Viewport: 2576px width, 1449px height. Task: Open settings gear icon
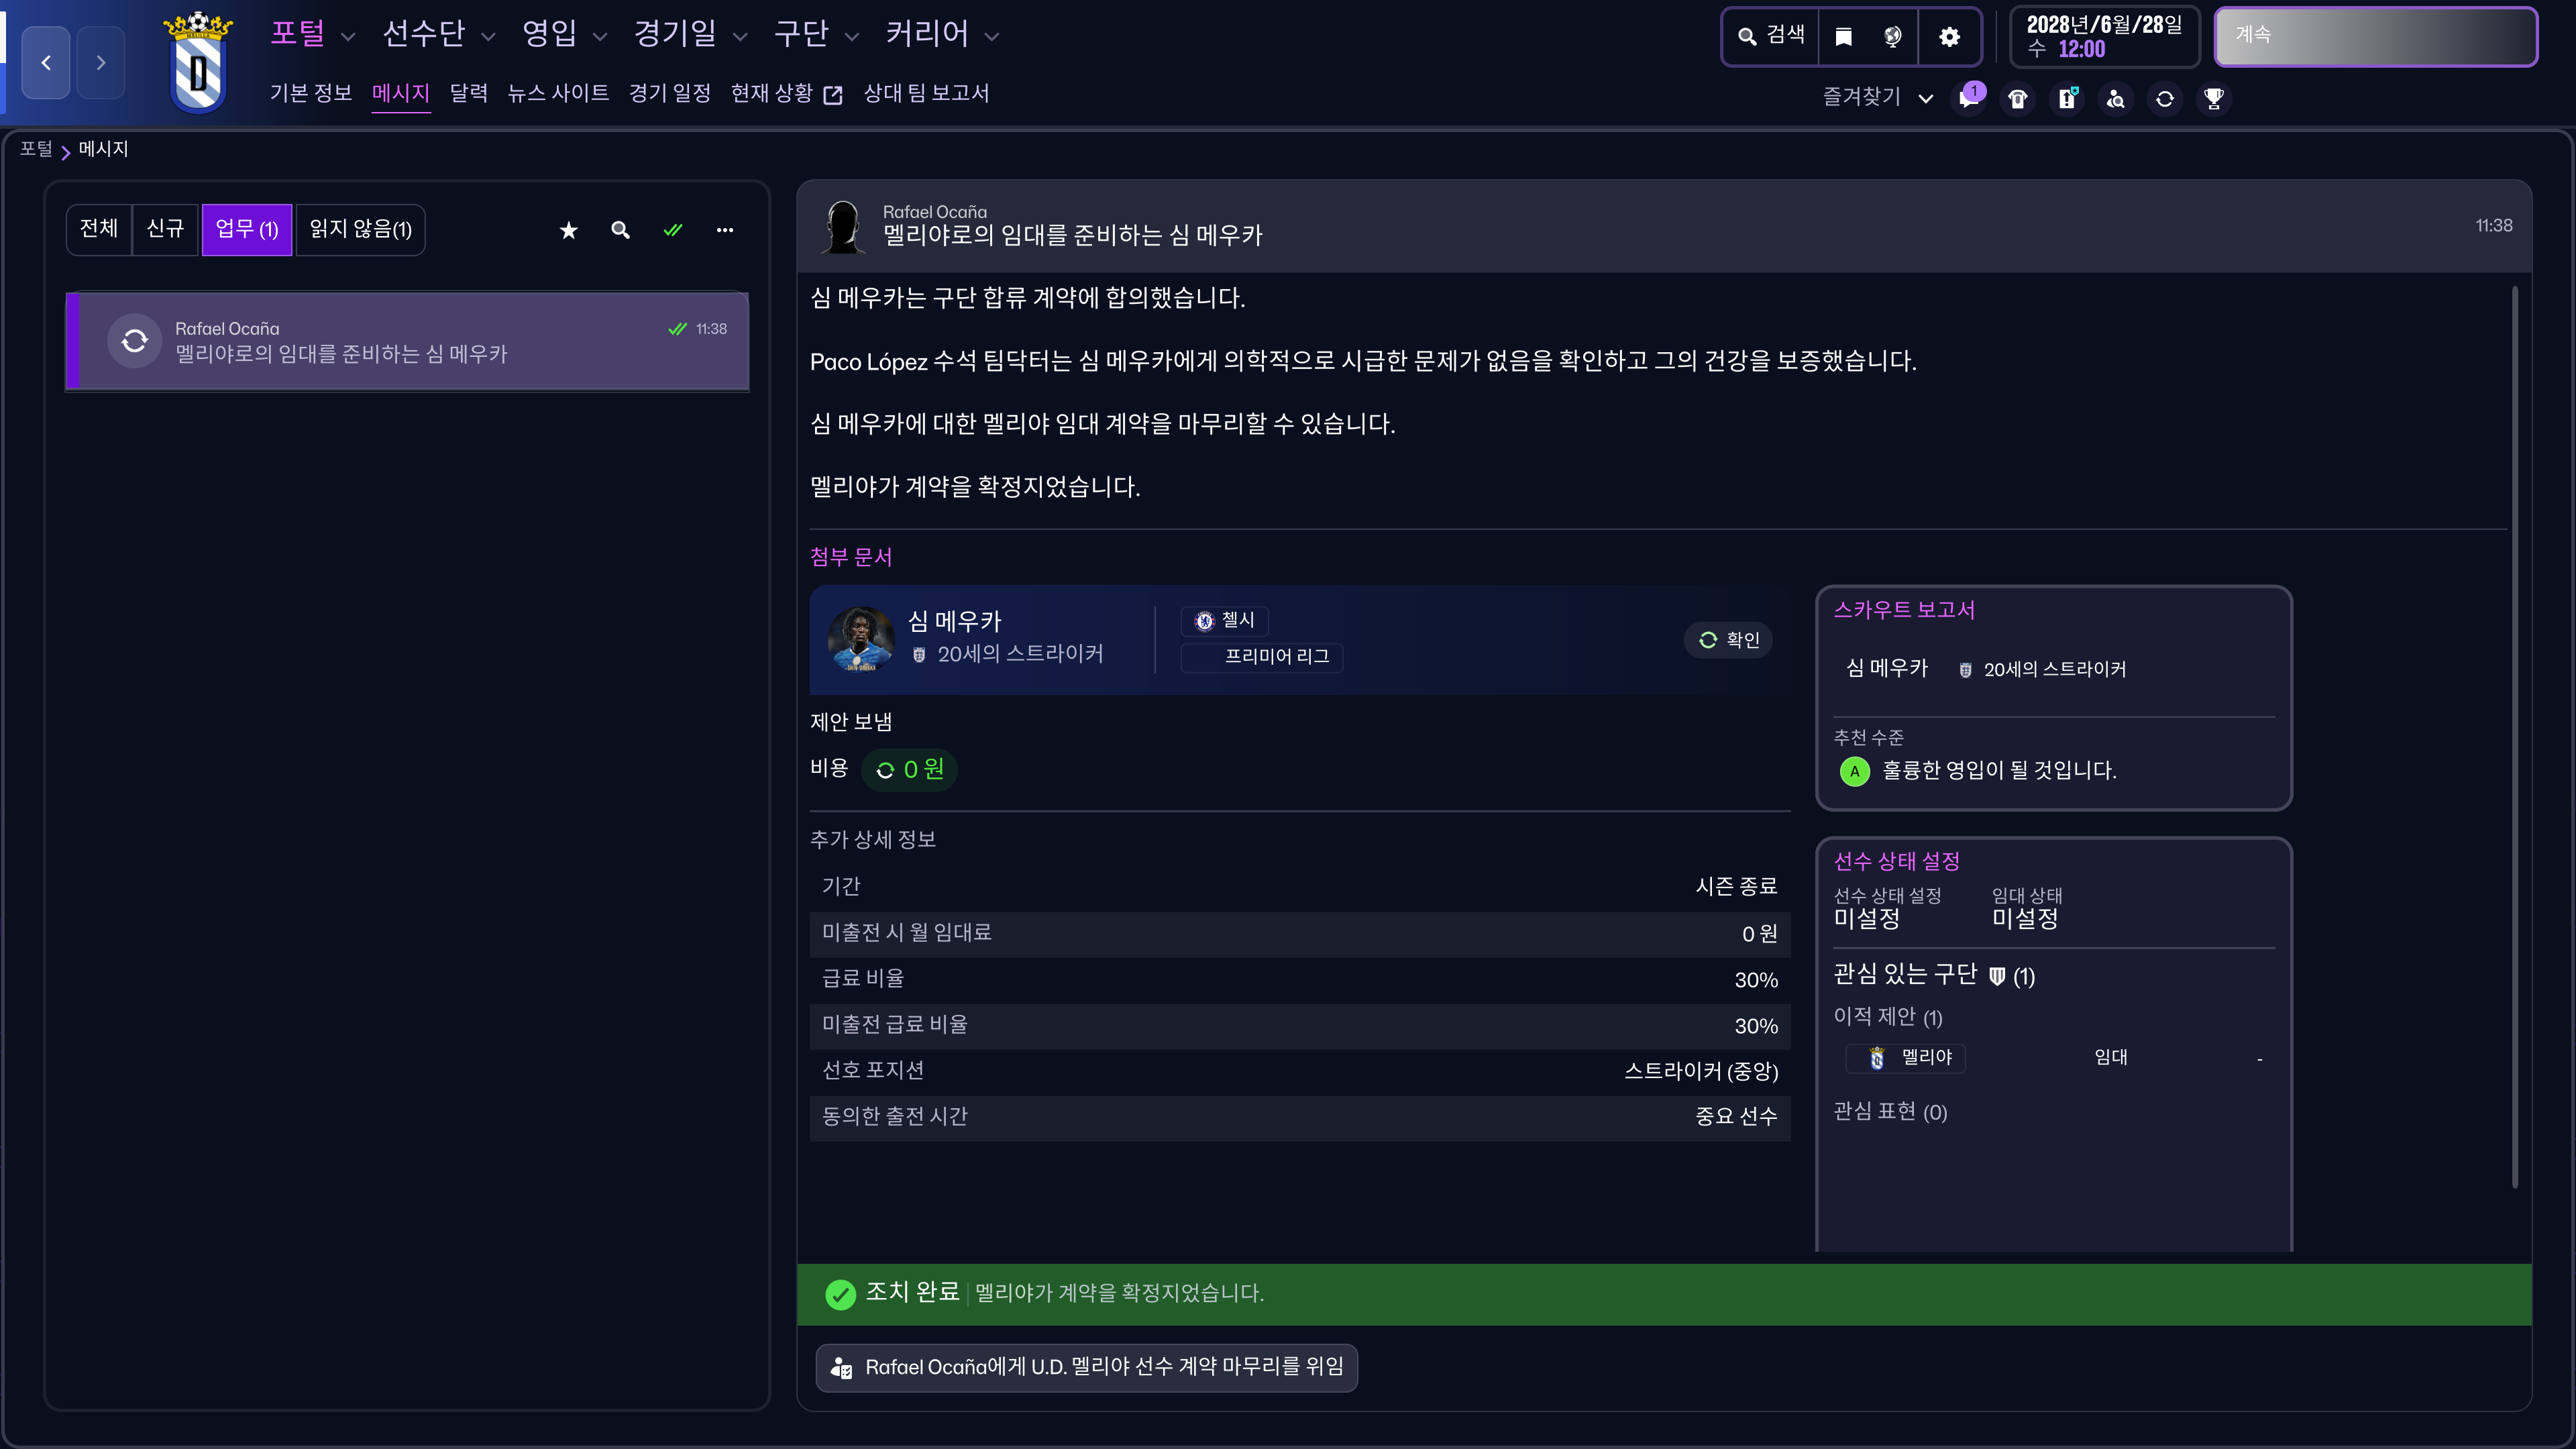pos(1949,37)
